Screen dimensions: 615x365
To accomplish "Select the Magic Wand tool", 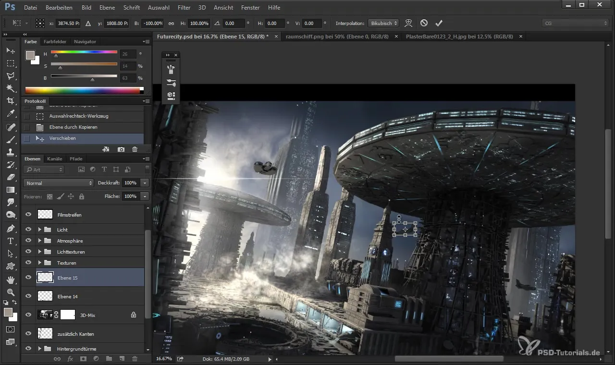I will point(11,88).
